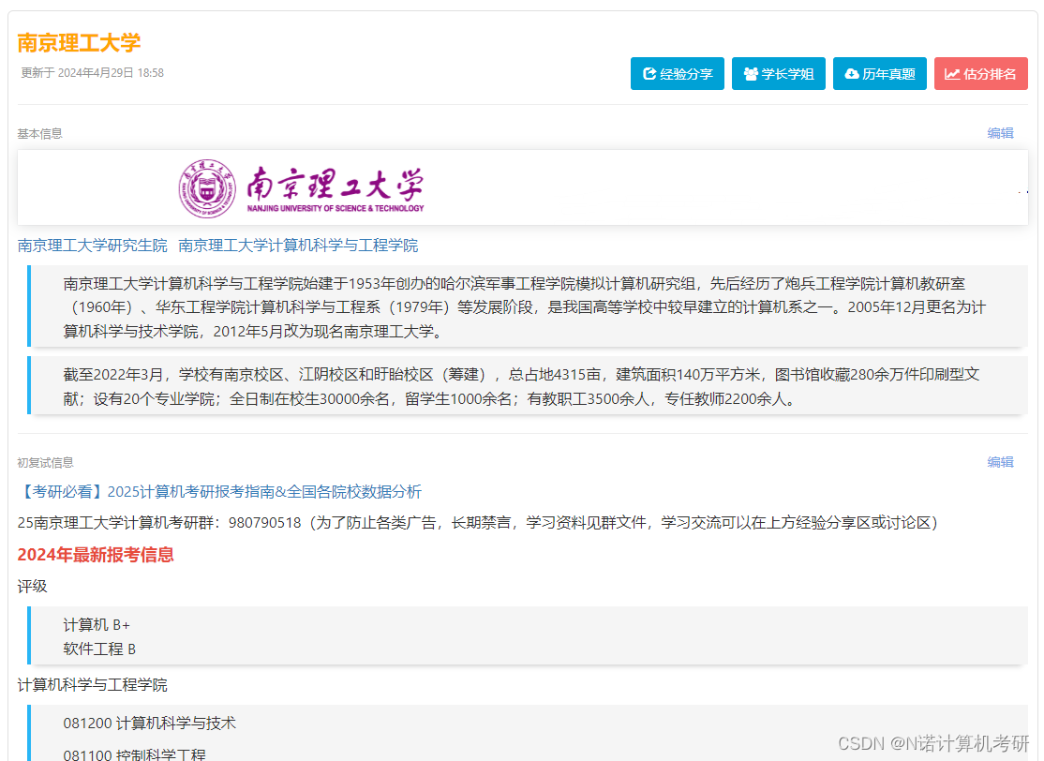Click the paragraph beginning 截至2022年3月
This screenshot has width=1044, height=761.
pos(529,386)
